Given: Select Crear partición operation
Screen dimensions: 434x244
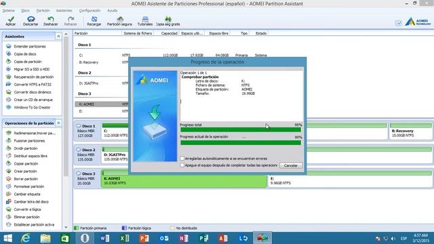Looking at the screenshot, I should point(25,171).
